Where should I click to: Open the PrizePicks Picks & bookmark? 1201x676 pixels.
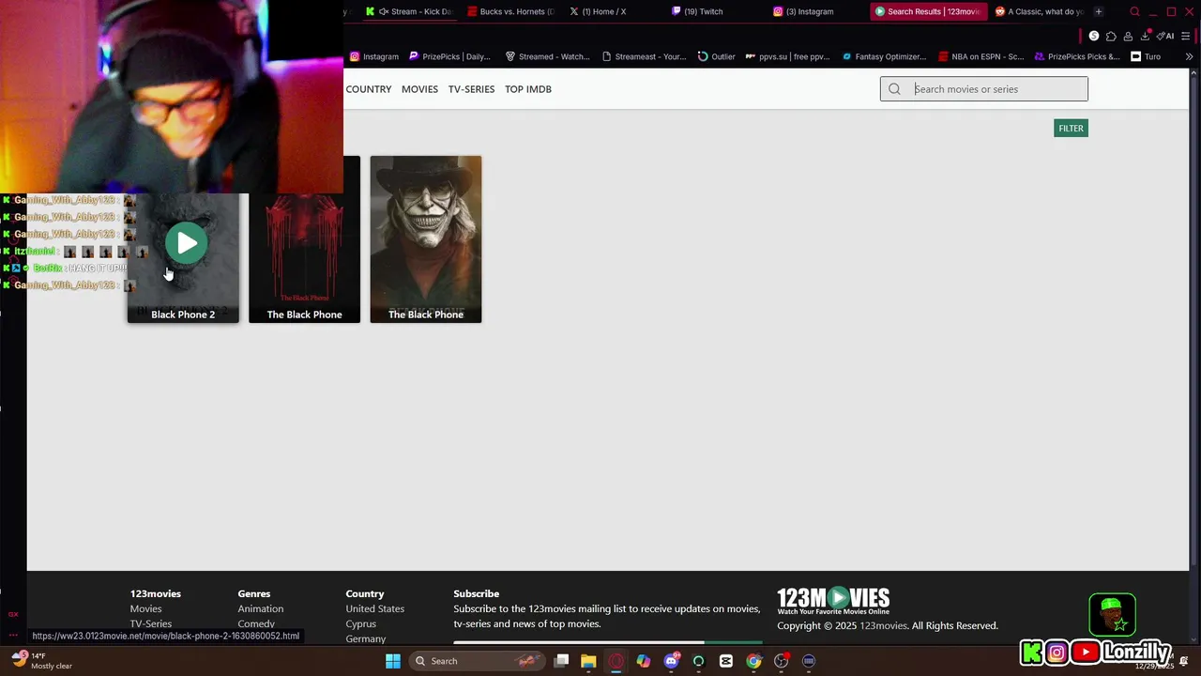click(x=1077, y=56)
